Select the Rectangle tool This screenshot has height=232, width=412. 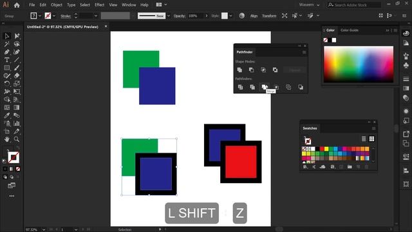pos(7,68)
